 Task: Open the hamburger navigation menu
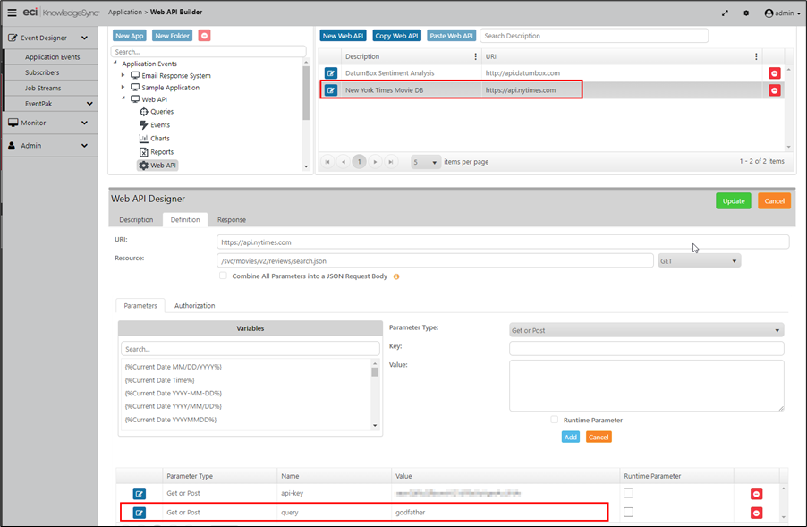12,13
